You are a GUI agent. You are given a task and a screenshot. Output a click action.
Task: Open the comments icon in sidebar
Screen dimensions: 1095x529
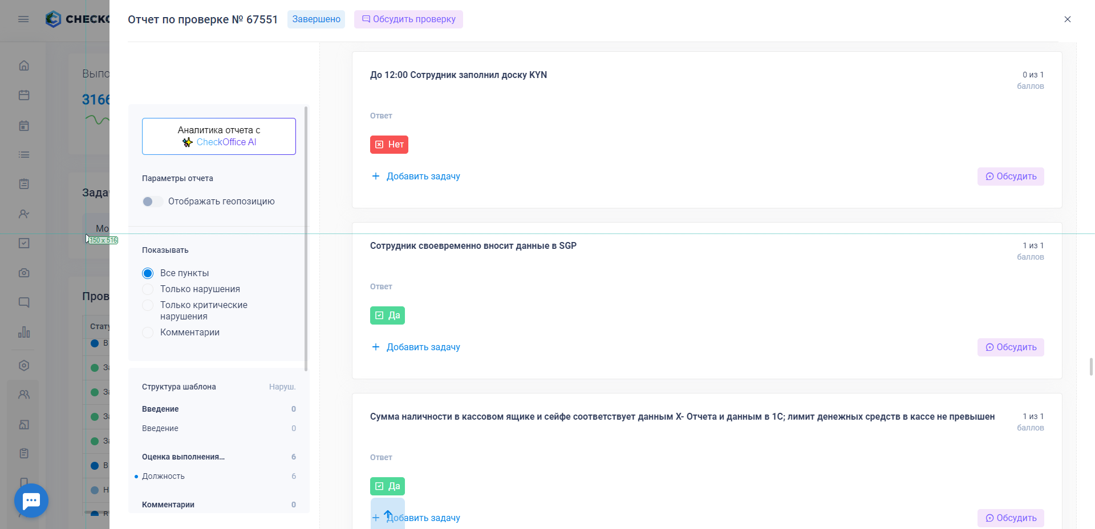pyautogui.click(x=24, y=302)
